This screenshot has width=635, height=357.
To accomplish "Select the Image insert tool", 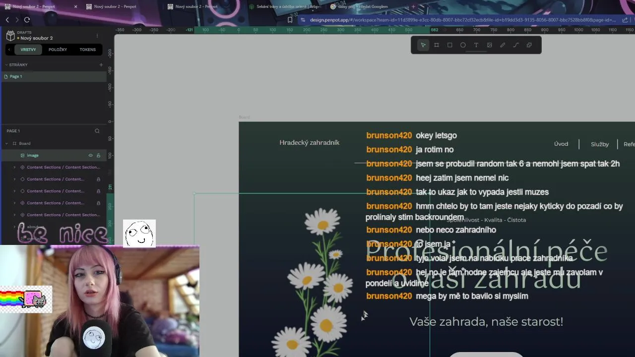I will coord(489,45).
